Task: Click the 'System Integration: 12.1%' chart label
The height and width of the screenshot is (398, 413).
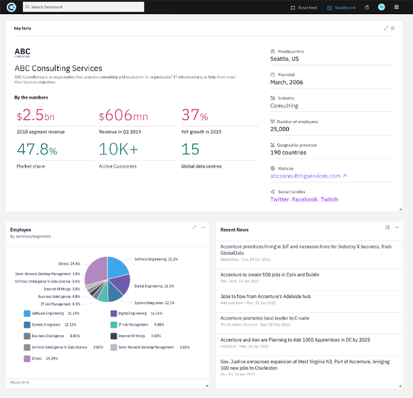Action: tap(155, 303)
